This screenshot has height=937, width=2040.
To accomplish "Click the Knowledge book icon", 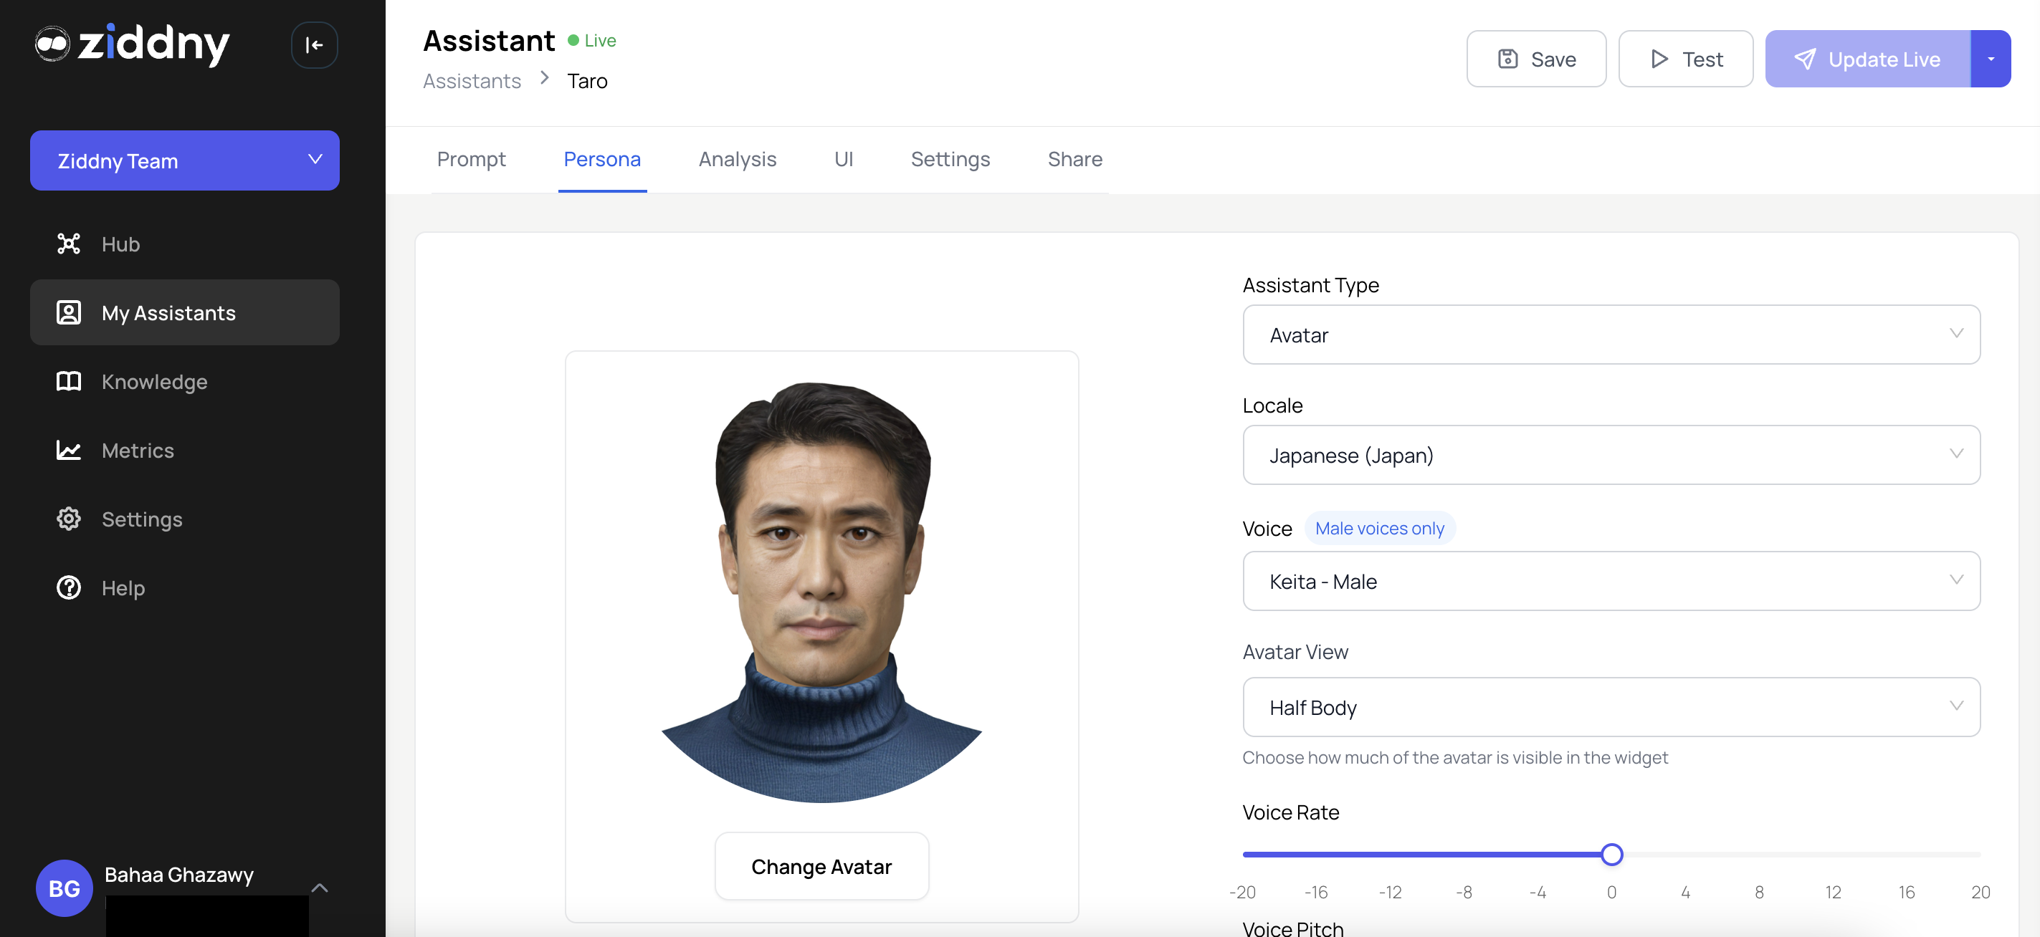I will 69,381.
